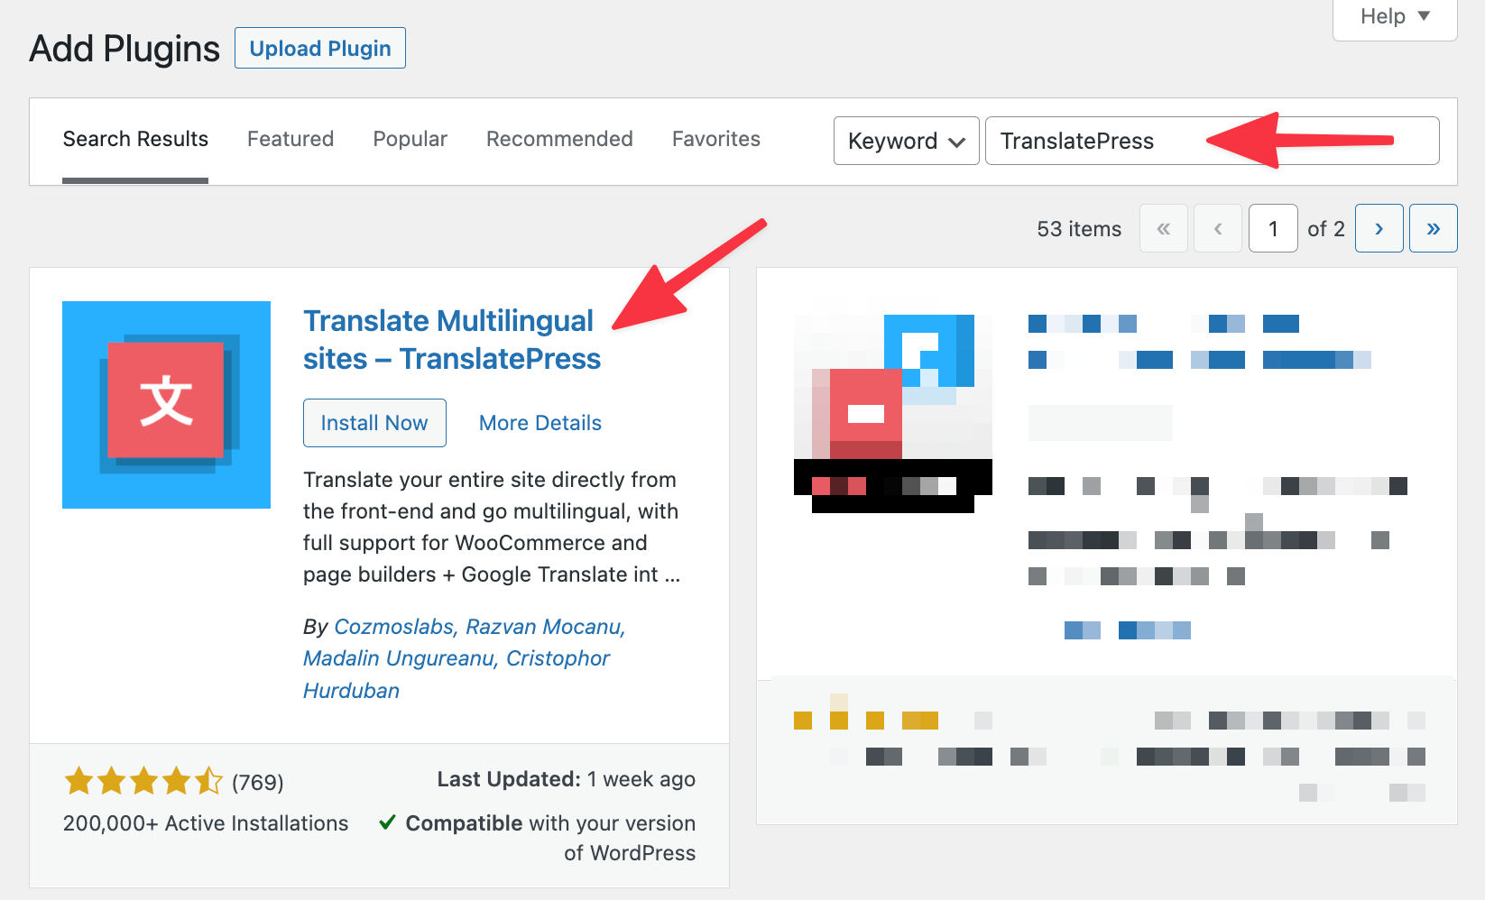Jump to last page of results
This screenshot has width=1485, height=900.
pos(1433,228)
